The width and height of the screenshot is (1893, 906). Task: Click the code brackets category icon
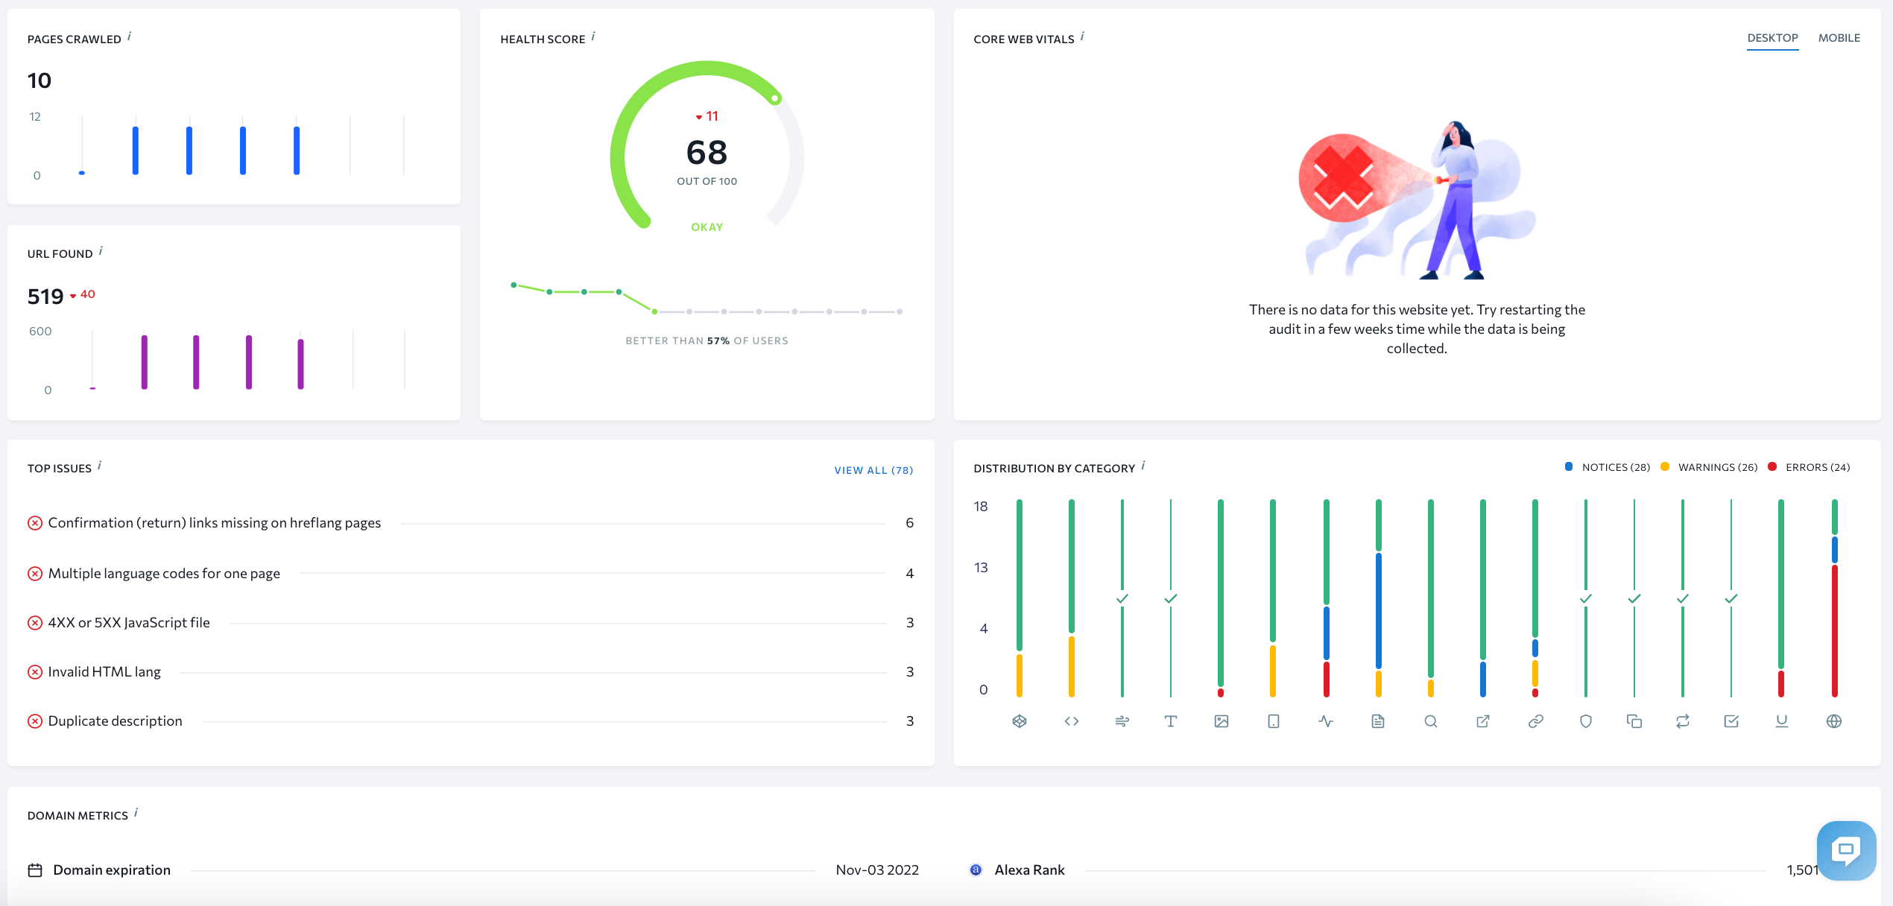1072,721
